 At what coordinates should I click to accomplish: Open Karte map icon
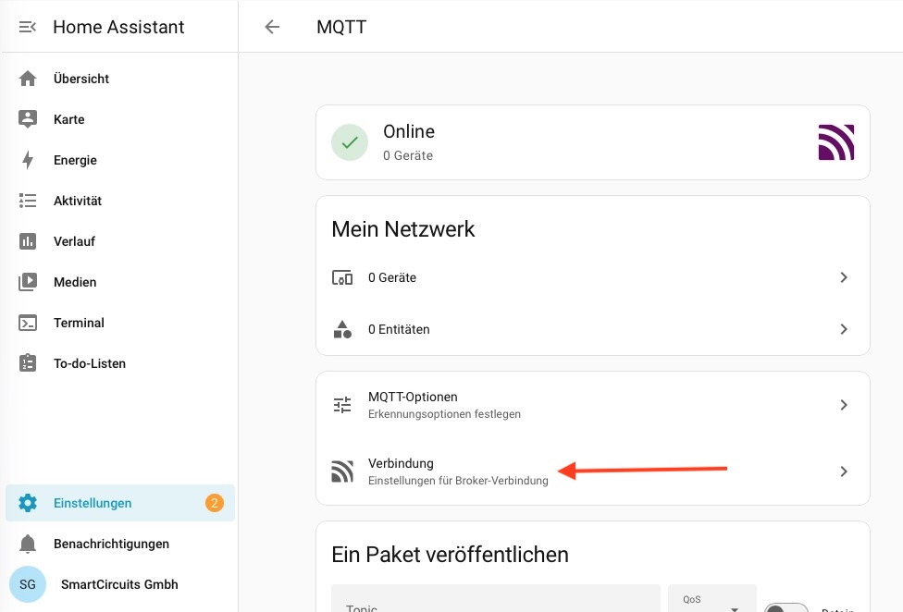(27, 119)
